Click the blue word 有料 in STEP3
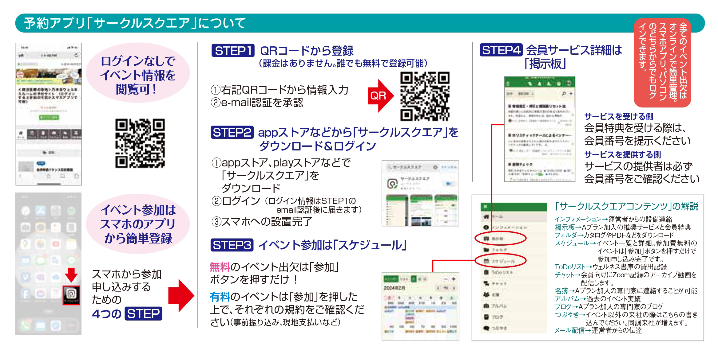Viewport: 718px width, 354px height. [x=220, y=297]
